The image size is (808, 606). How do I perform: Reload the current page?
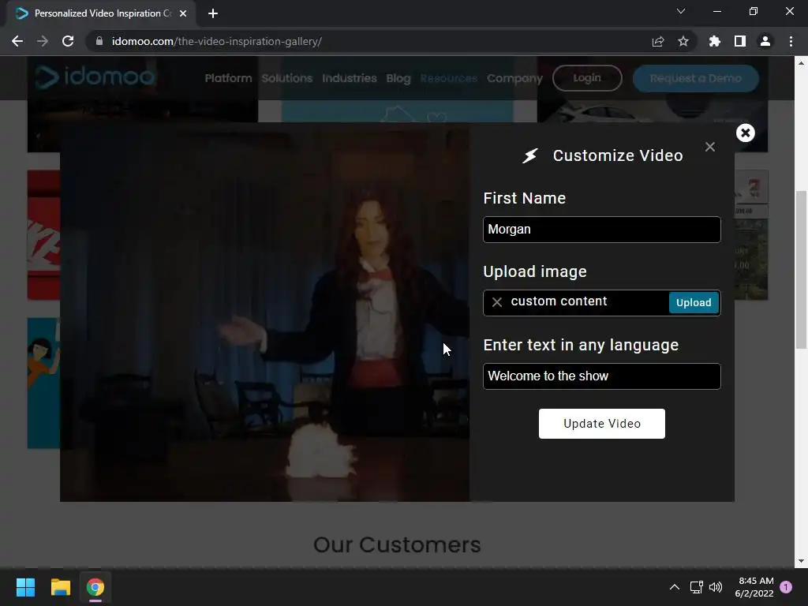(x=68, y=41)
